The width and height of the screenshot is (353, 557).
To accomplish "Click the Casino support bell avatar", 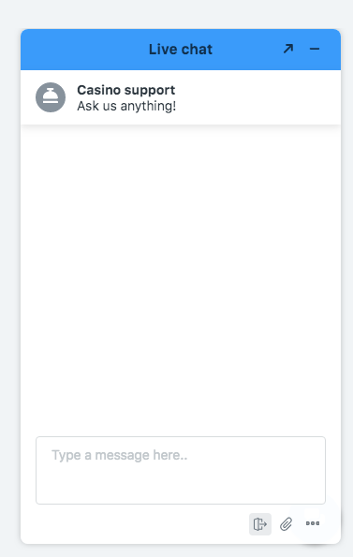I will point(51,97).
